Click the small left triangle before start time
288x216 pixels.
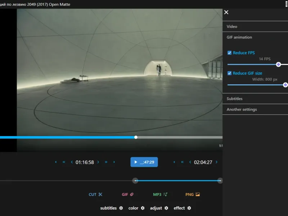tap(56, 162)
